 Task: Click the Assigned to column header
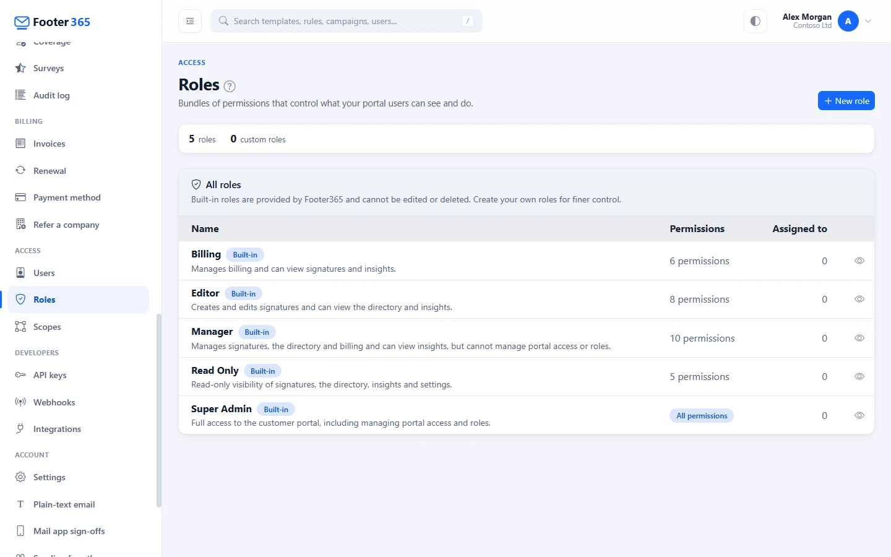pos(799,229)
